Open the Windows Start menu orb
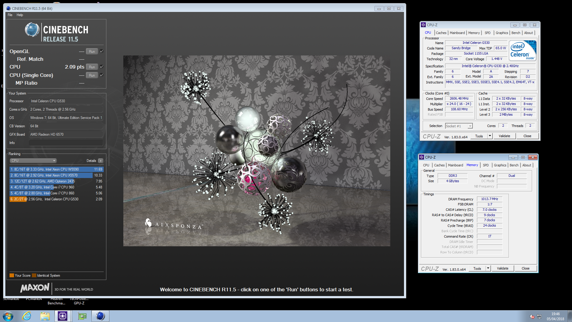The image size is (572, 322). pos(8,316)
